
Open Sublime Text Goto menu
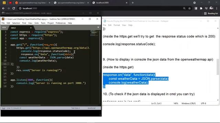pyautogui.click(x=36, y=23)
